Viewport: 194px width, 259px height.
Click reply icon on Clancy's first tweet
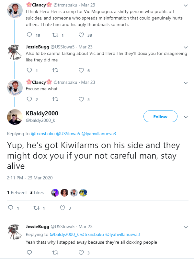[x=29, y=35]
